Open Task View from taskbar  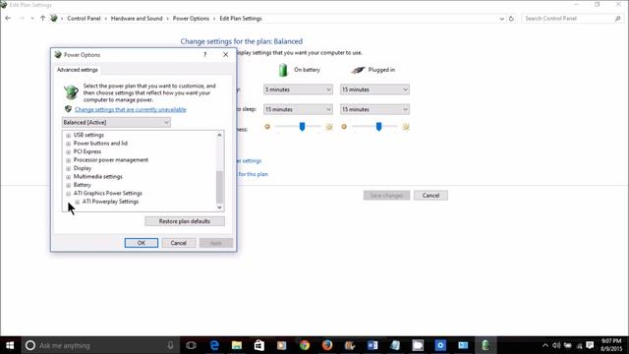point(192,345)
